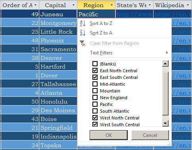
Task: Click the Clear filter funnel icon
Action: pyautogui.click(x=83, y=43)
